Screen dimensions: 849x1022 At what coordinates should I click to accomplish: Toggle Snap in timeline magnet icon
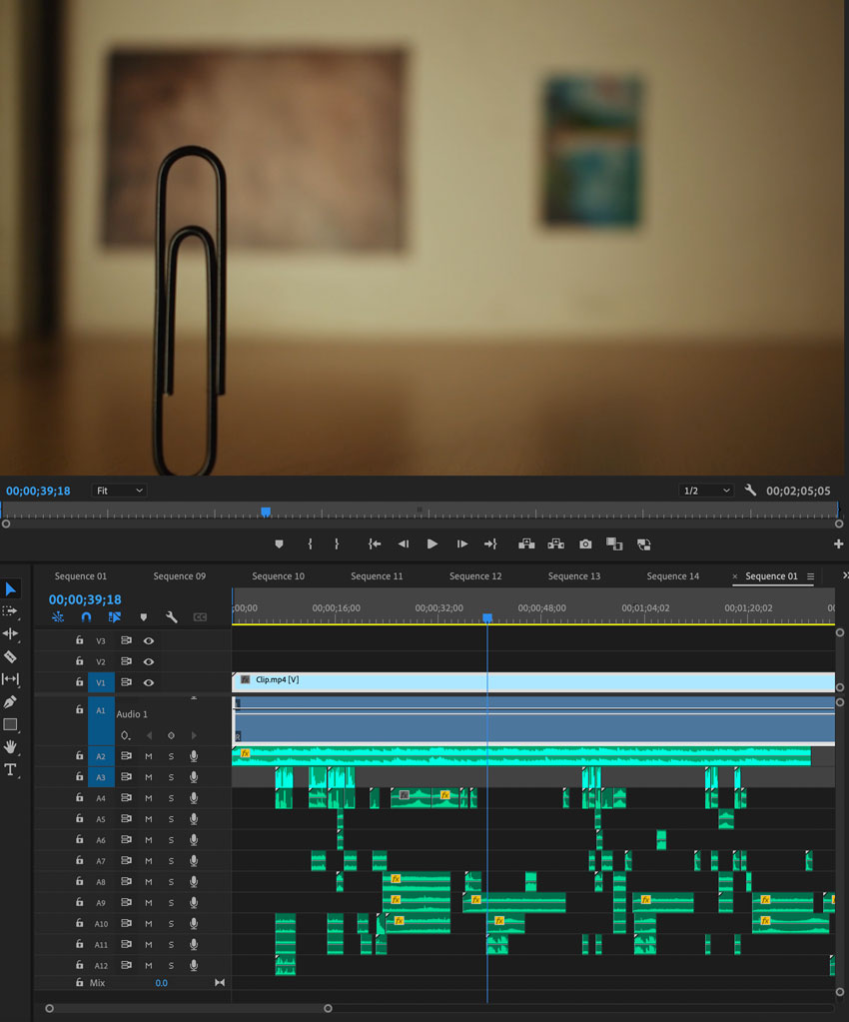point(86,617)
